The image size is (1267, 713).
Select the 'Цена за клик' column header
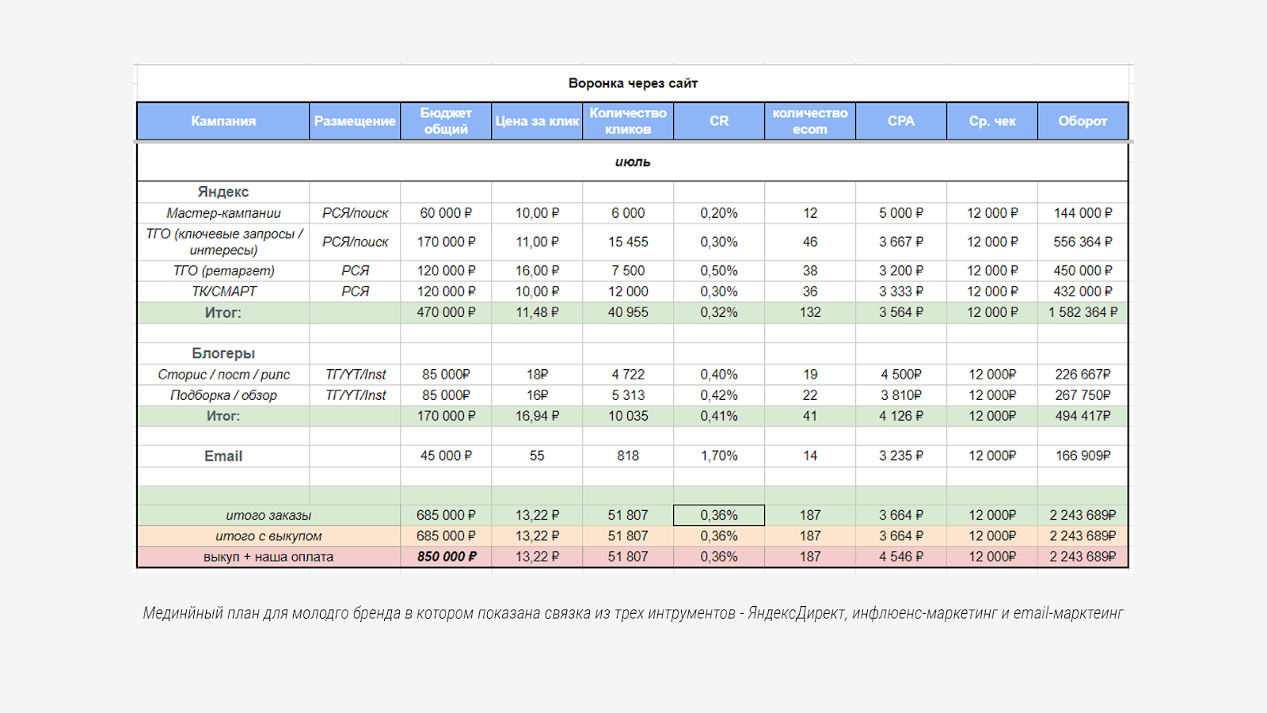537,121
